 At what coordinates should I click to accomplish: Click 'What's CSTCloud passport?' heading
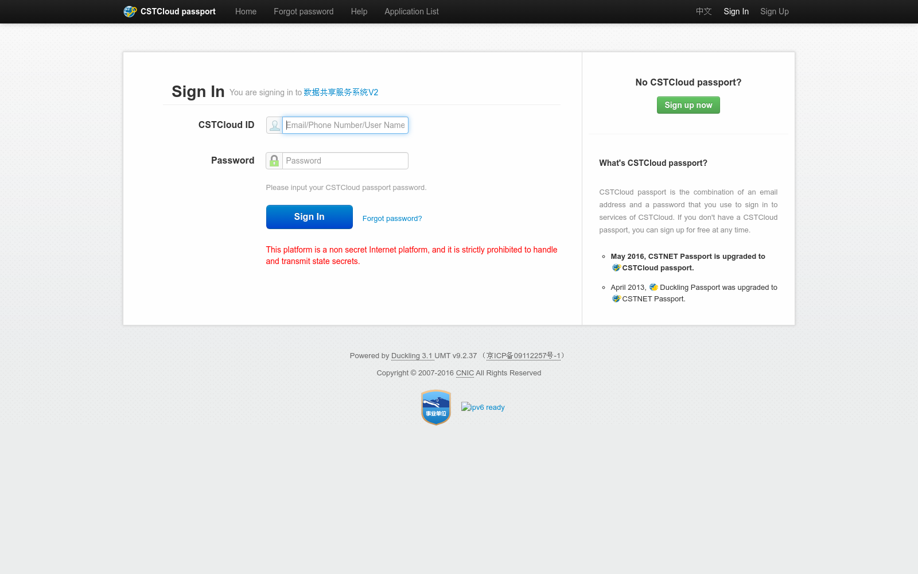(653, 163)
